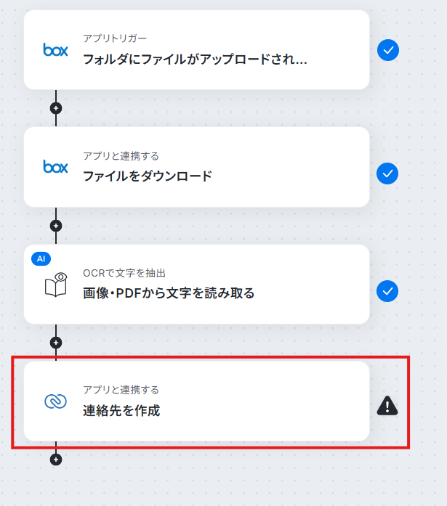Click アプリと連携する label in contact card
447x506 pixels.
[121, 390]
